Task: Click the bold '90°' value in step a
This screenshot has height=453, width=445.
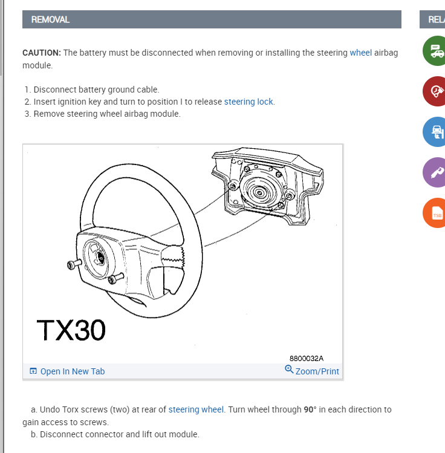Action: point(310,409)
